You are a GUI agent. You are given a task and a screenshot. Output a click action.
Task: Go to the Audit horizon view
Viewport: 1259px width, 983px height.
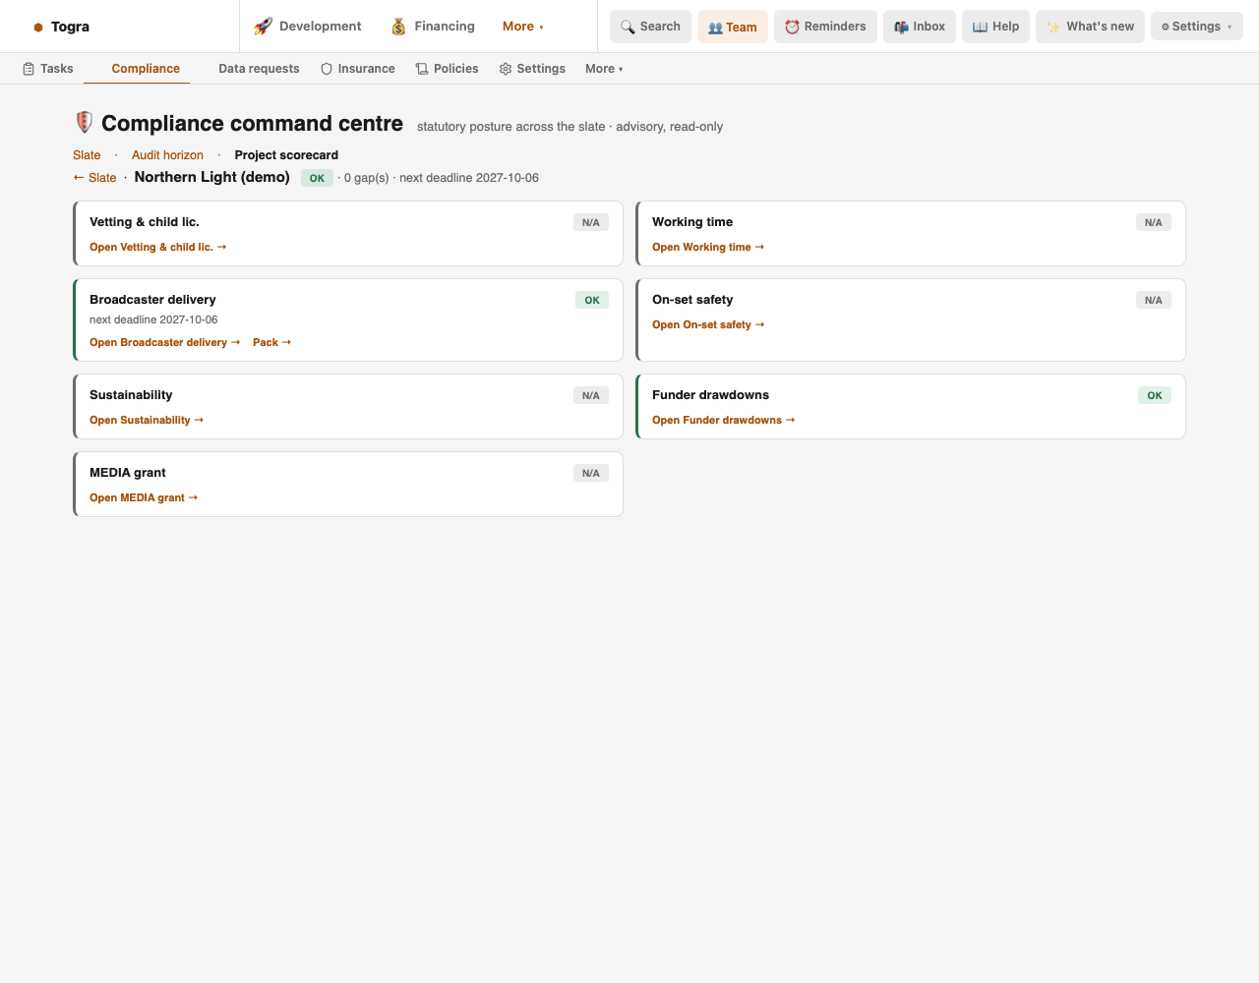[167, 155]
